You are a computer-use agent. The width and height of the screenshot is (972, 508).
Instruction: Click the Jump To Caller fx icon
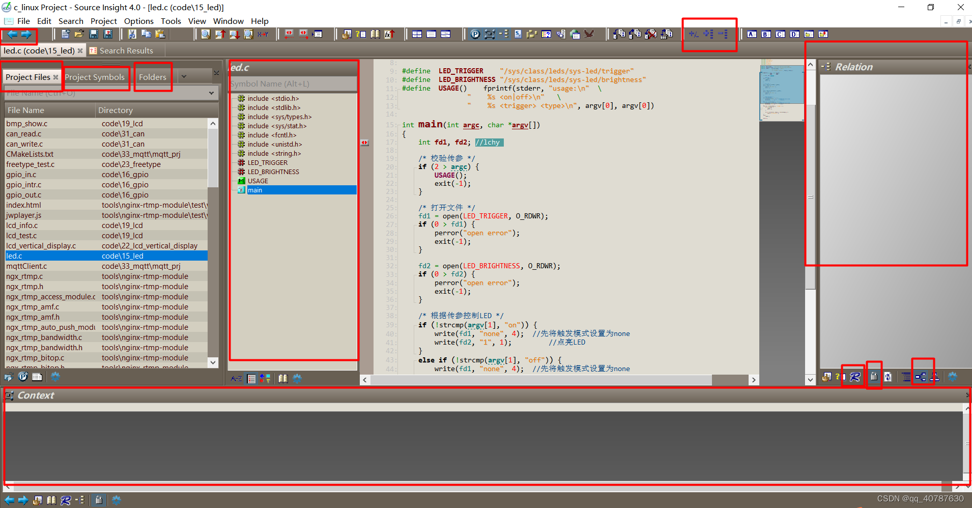pos(390,34)
